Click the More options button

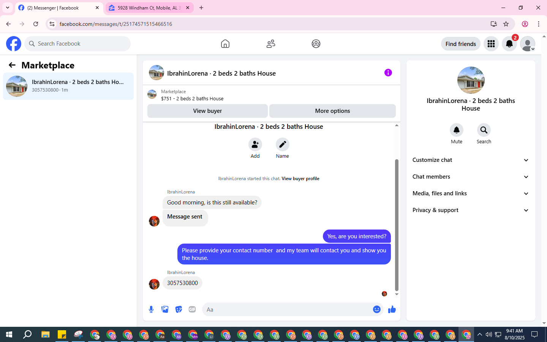pyautogui.click(x=332, y=111)
